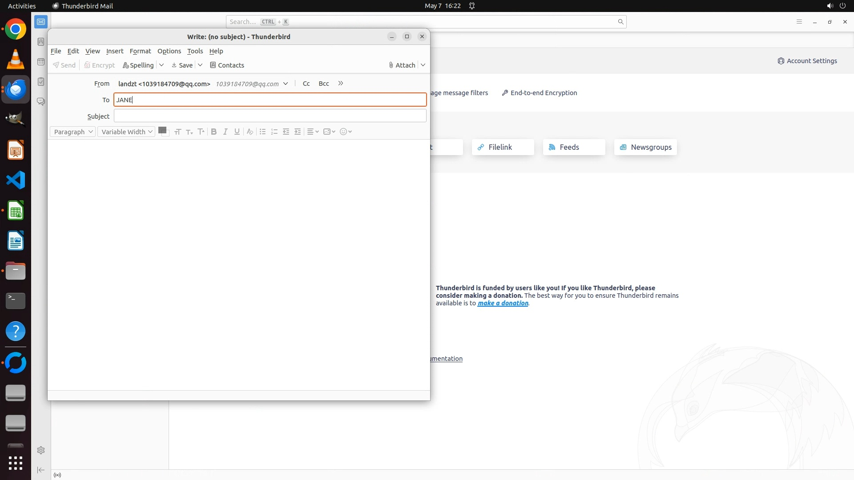Click into the Subject field

pos(270,116)
